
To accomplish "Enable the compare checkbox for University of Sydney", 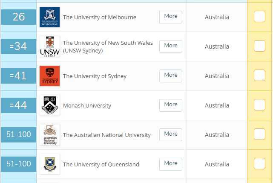I will [x=259, y=76].
